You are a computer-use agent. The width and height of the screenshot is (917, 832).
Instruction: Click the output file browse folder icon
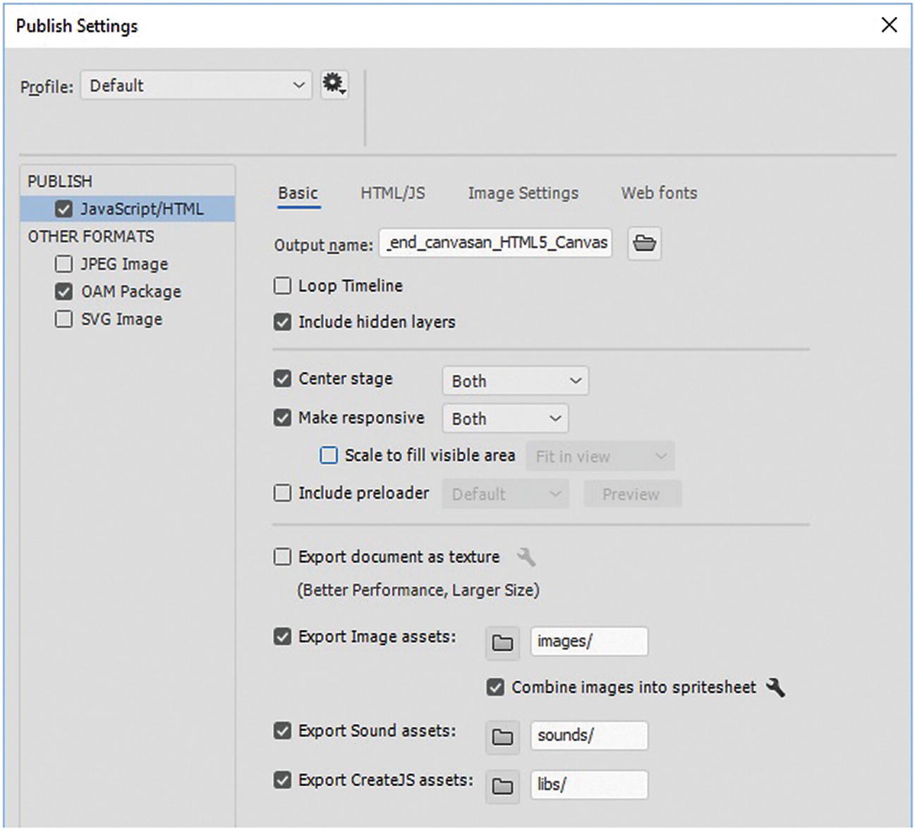tap(644, 243)
